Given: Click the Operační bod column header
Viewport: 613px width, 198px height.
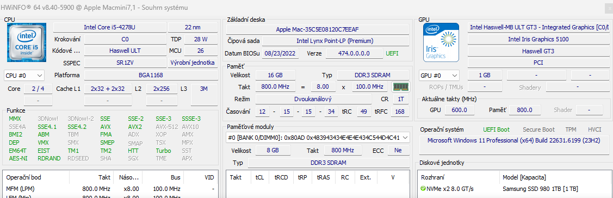Looking at the screenshot, I should [36, 177].
